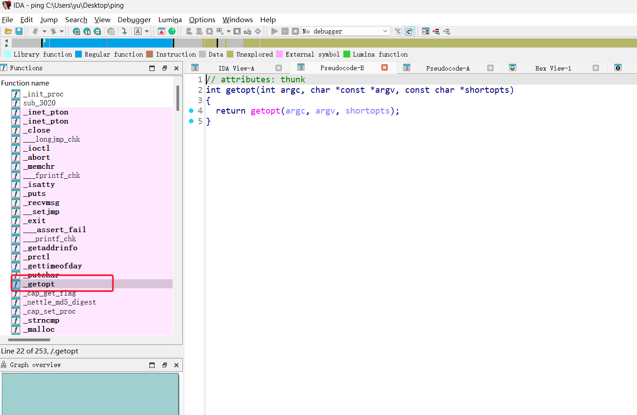Open dropdown next to the 'A' icon

click(x=147, y=31)
